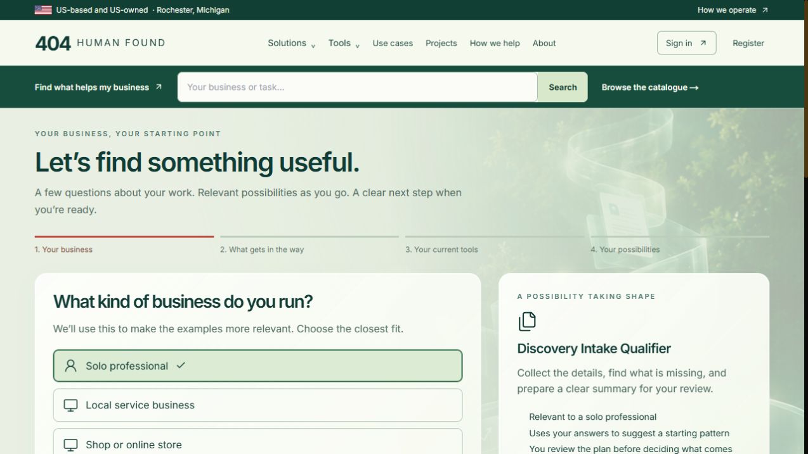Choose the Local service business option

pyautogui.click(x=257, y=405)
